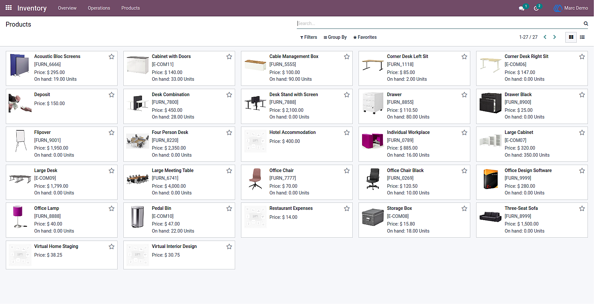Star the Drawer Black product

582,95
